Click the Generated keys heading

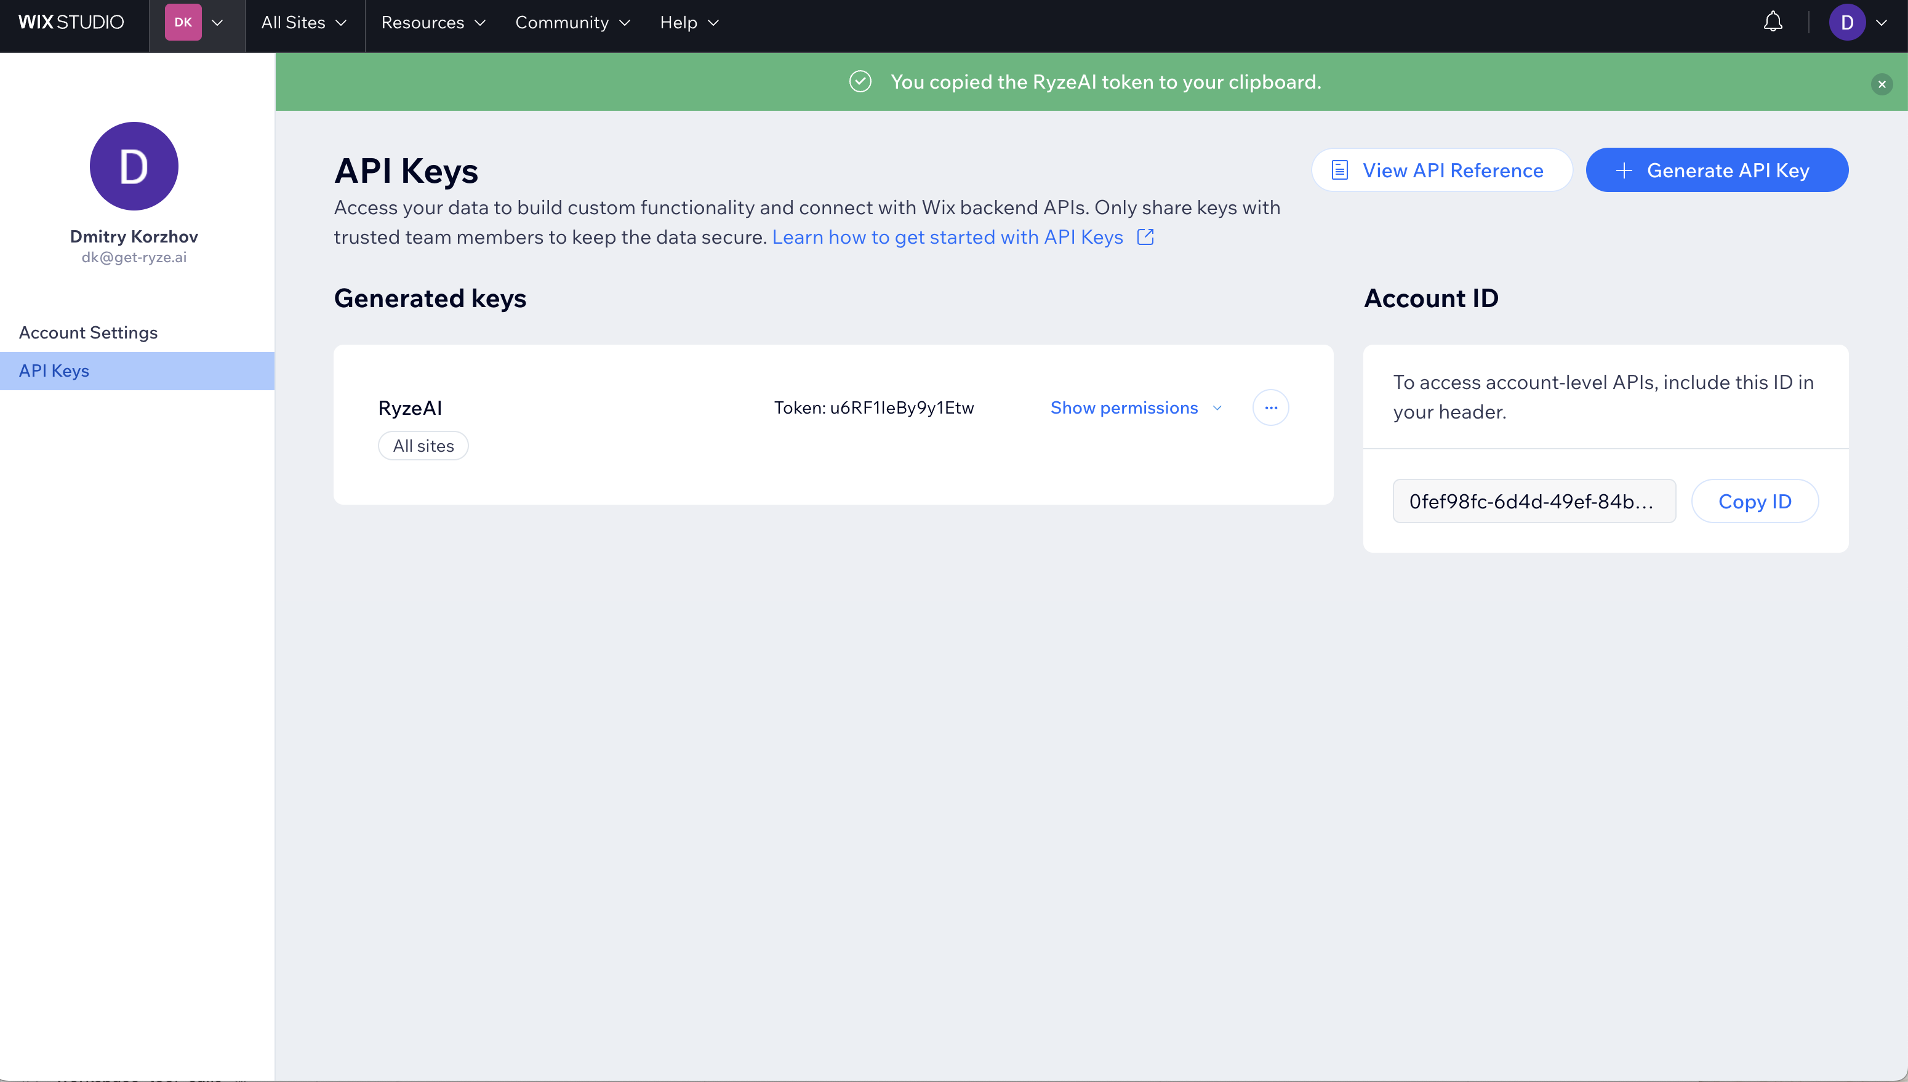coord(430,298)
